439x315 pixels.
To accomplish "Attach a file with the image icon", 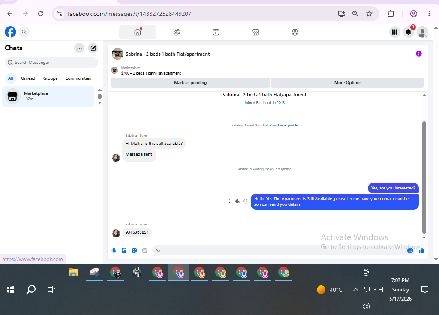I will click(x=124, y=251).
